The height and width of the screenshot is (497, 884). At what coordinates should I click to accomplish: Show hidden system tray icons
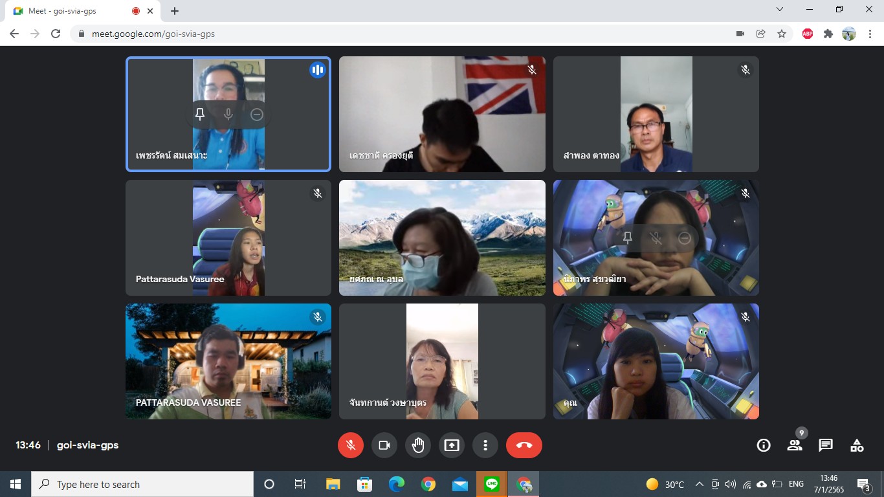[x=700, y=484]
